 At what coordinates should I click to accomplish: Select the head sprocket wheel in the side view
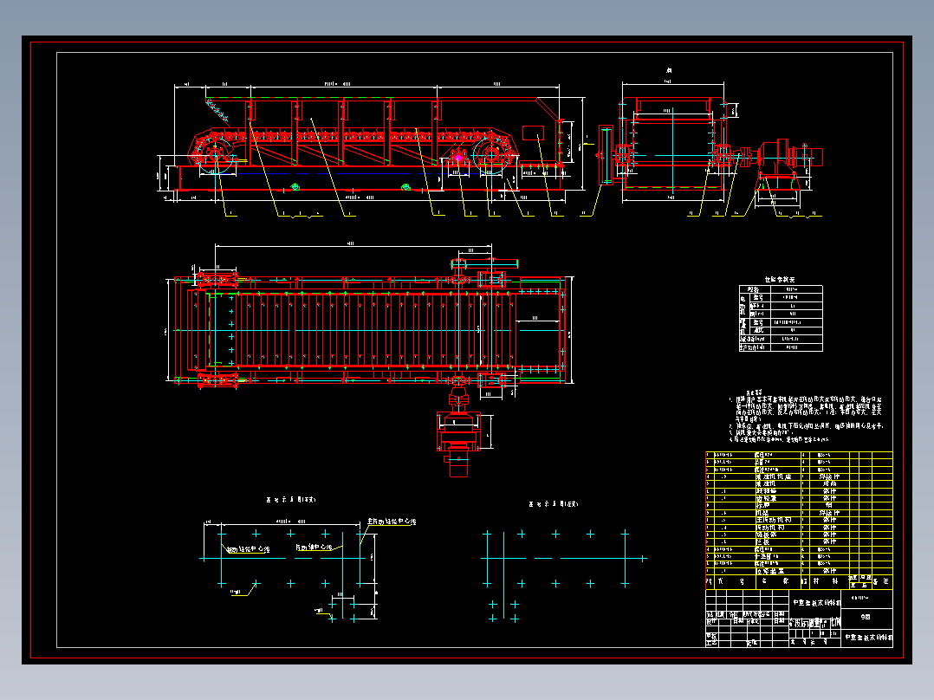click(x=490, y=156)
